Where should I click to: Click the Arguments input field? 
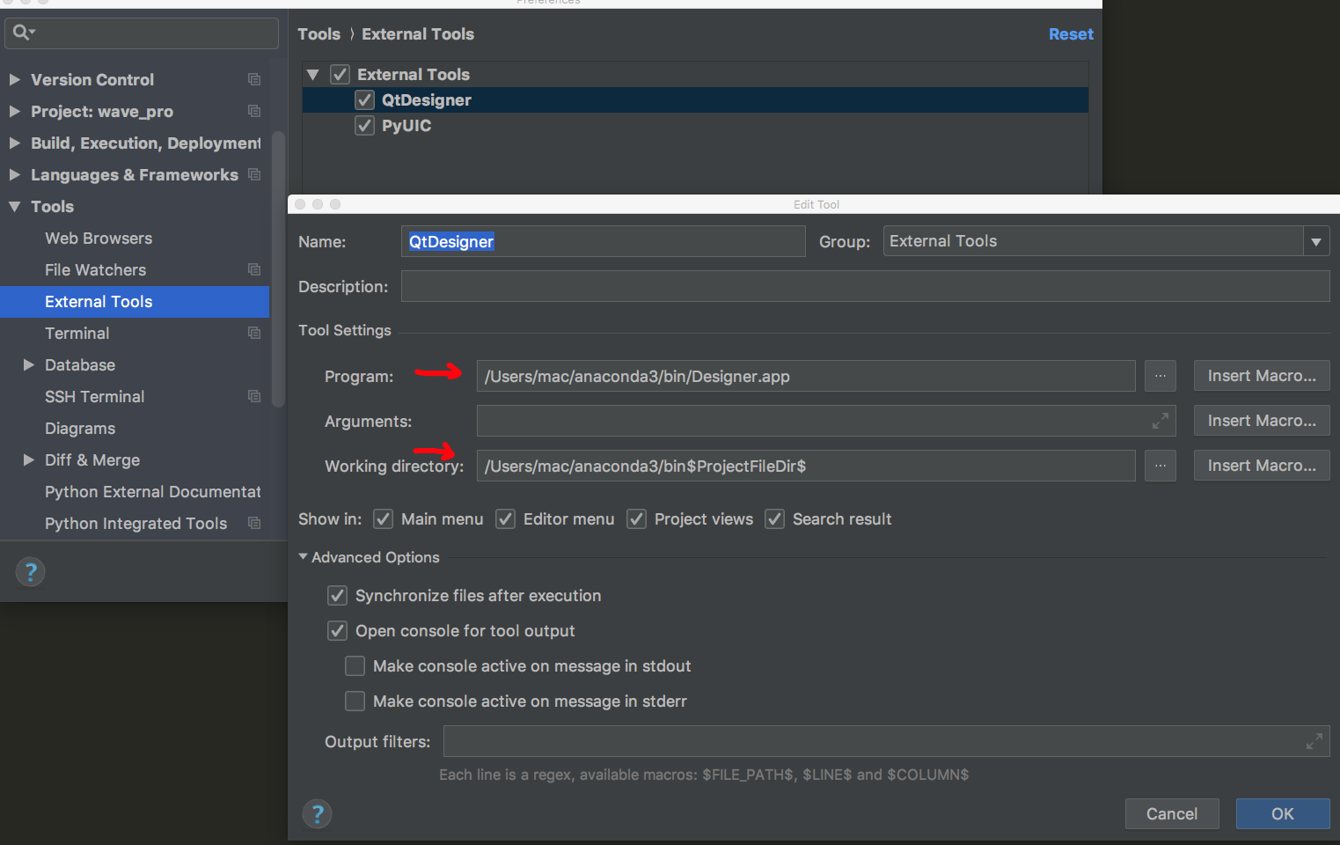coord(826,421)
